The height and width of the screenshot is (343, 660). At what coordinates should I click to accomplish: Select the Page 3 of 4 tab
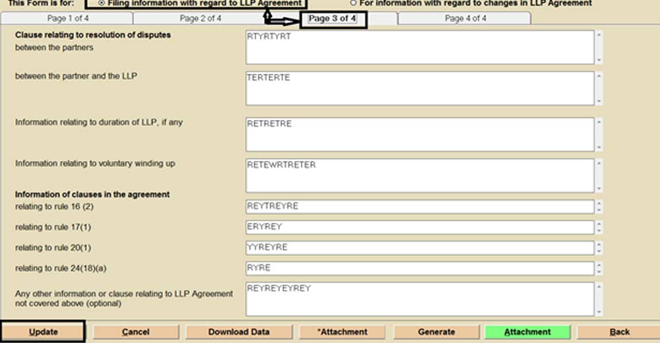[333, 18]
